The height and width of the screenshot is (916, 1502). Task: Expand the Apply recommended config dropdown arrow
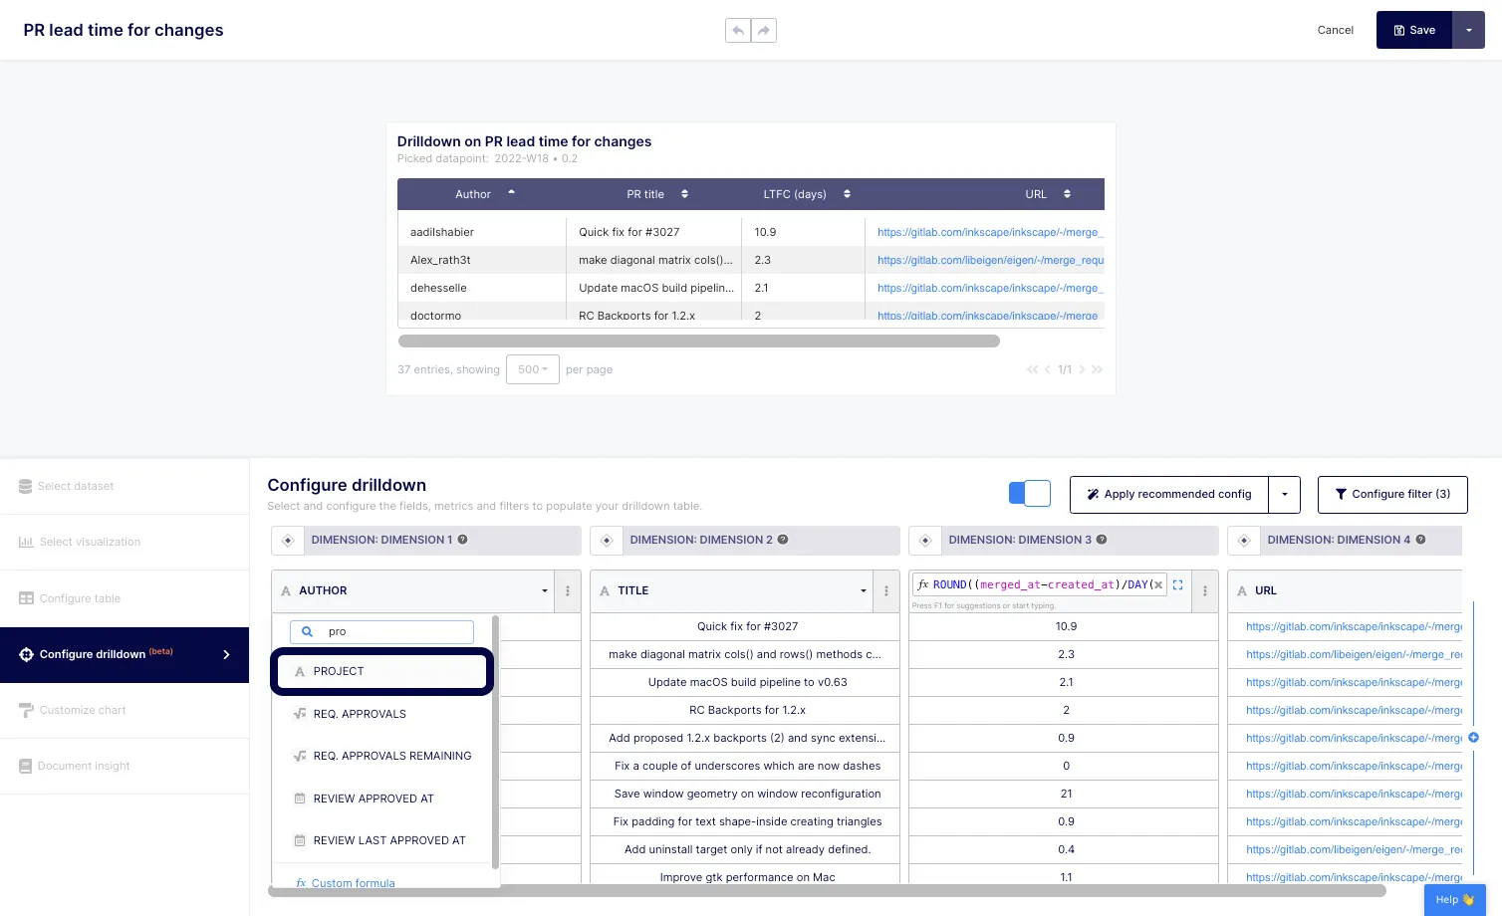click(x=1284, y=494)
